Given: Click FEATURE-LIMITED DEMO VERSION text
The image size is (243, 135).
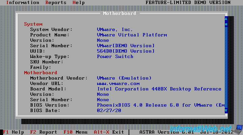Looking at the screenshot, I should (188, 3).
